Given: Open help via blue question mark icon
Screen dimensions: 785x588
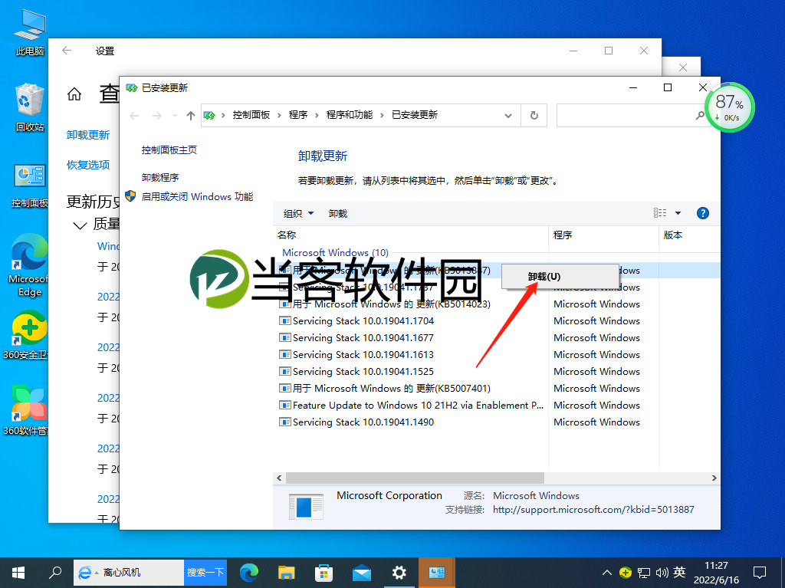Looking at the screenshot, I should pyautogui.click(x=703, y=213).
